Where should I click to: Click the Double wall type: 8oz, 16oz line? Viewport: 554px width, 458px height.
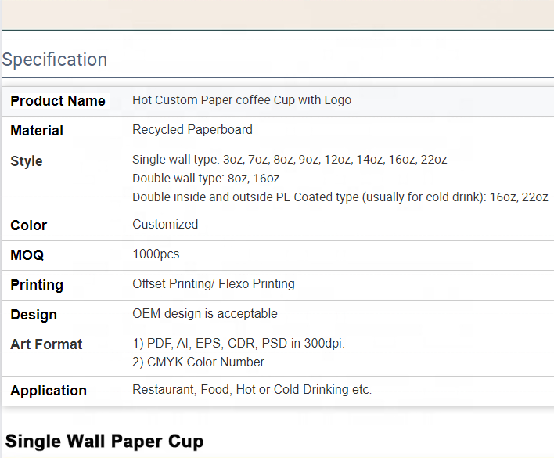click(x=206, y=179)
